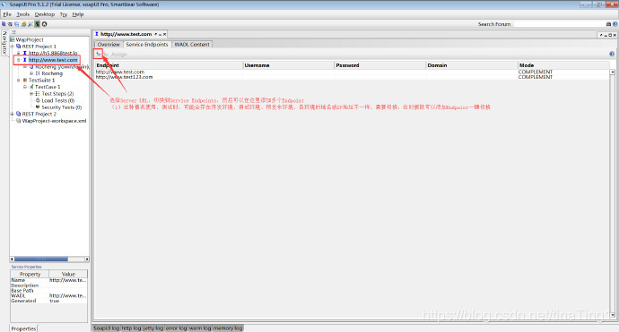Maximize the desktop panel via small square icon
The image size is (619, 332).
(x=610, y=35)
